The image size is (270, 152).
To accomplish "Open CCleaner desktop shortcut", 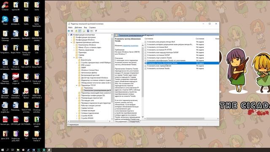I will pos(5,6).
